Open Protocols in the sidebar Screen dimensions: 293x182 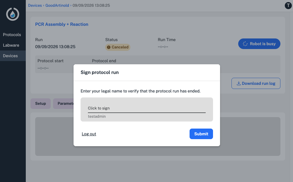click(12, 35)
